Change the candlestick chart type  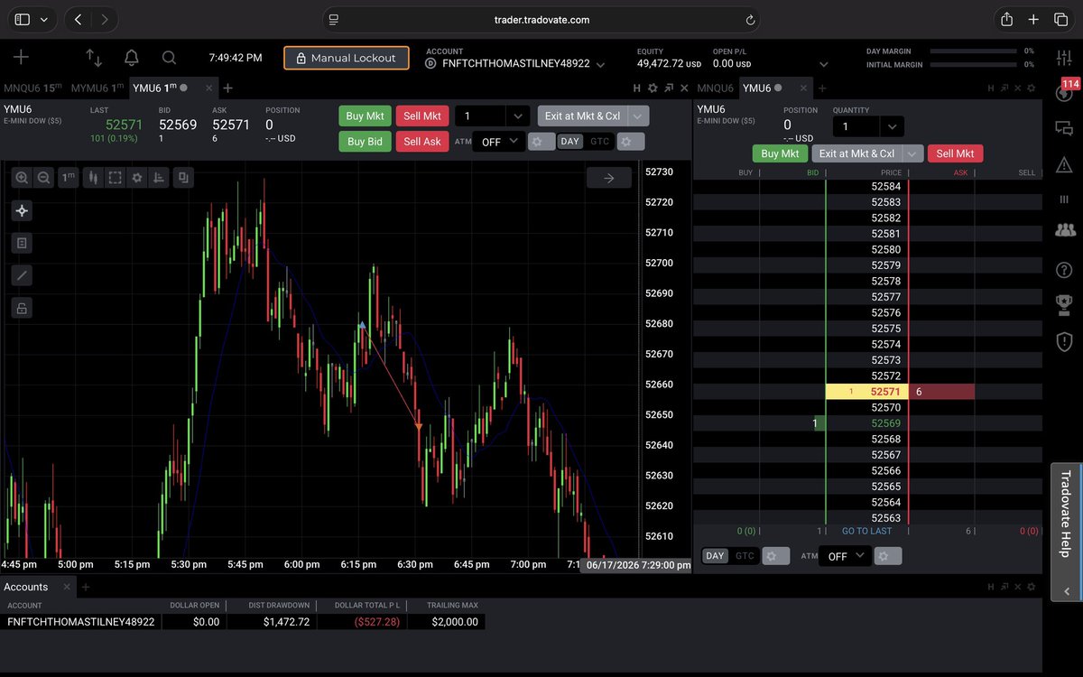pos(92,178)
